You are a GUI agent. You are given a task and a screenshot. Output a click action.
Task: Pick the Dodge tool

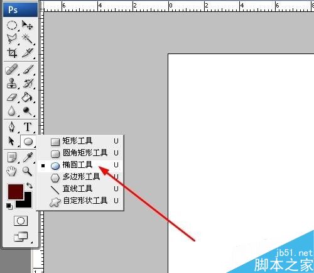coord(28,111)
